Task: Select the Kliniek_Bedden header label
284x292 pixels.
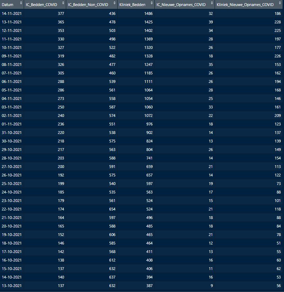Action: [132, 5]
